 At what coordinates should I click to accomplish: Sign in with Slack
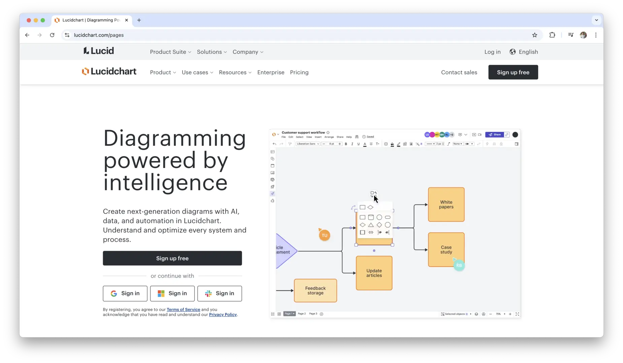(x=220, y=293)
